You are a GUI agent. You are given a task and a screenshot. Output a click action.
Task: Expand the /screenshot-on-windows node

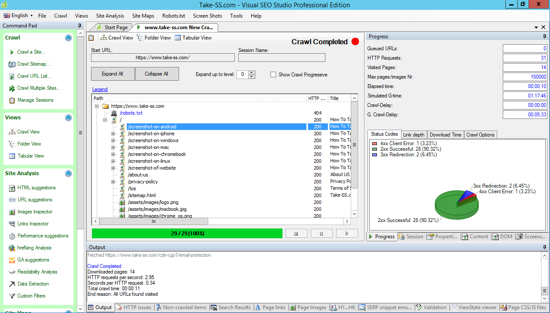pos(113,140)
